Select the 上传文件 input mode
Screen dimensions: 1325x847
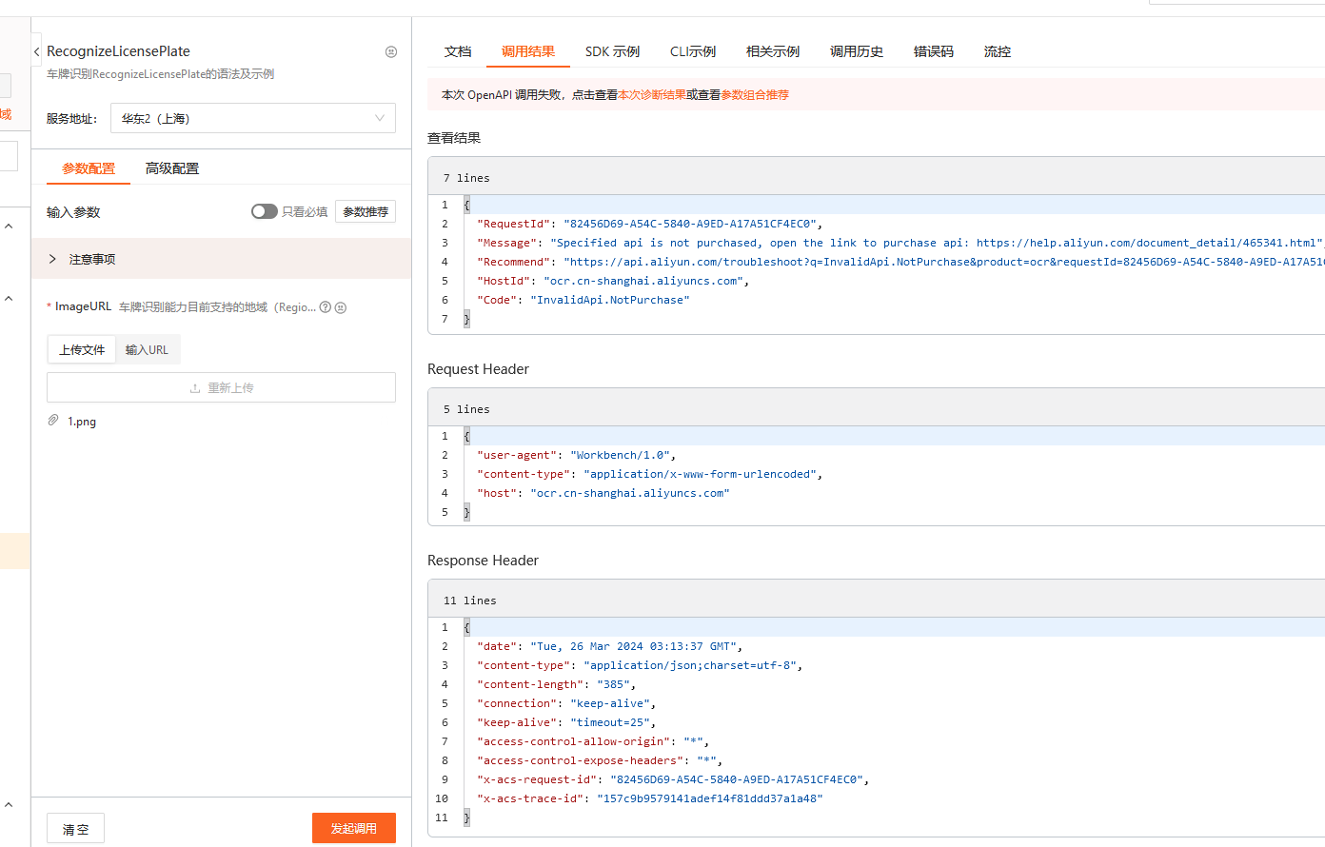82,349
